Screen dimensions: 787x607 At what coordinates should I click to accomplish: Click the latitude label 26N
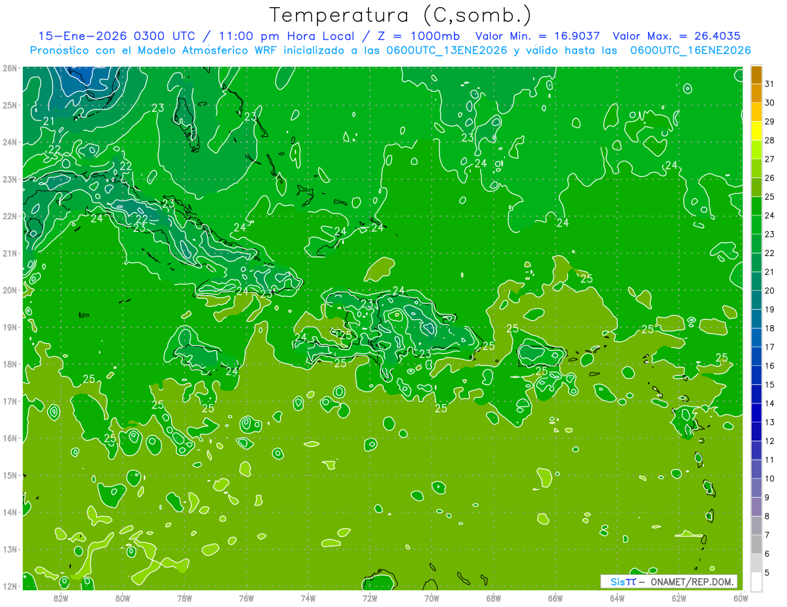pos(9,68)
